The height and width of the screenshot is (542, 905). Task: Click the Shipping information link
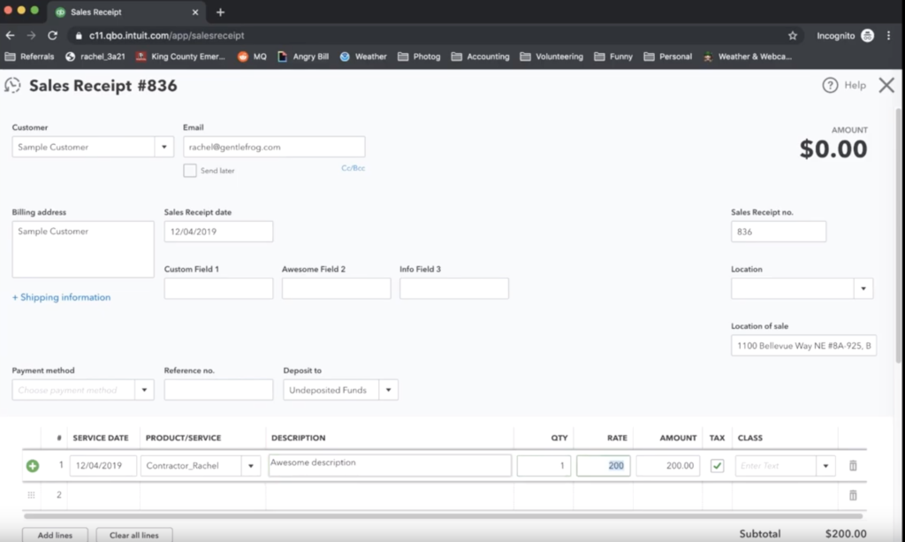(61, 298)
